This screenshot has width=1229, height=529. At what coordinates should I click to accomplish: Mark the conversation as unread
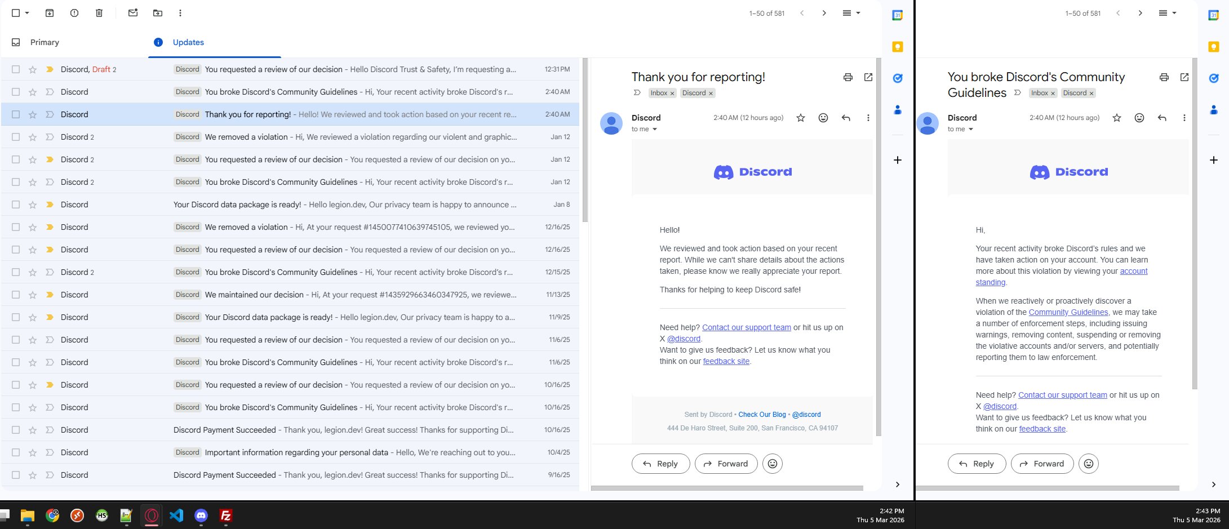coord(133,13)
